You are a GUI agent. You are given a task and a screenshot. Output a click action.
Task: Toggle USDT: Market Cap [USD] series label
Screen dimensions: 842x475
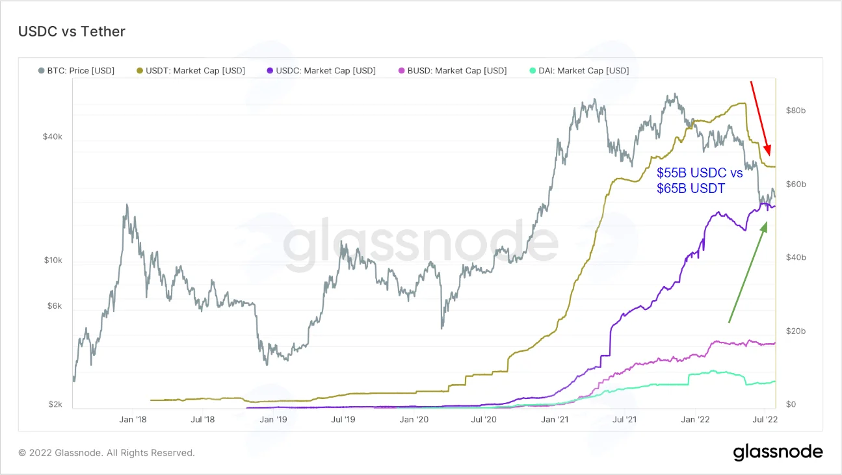[195, 70]
